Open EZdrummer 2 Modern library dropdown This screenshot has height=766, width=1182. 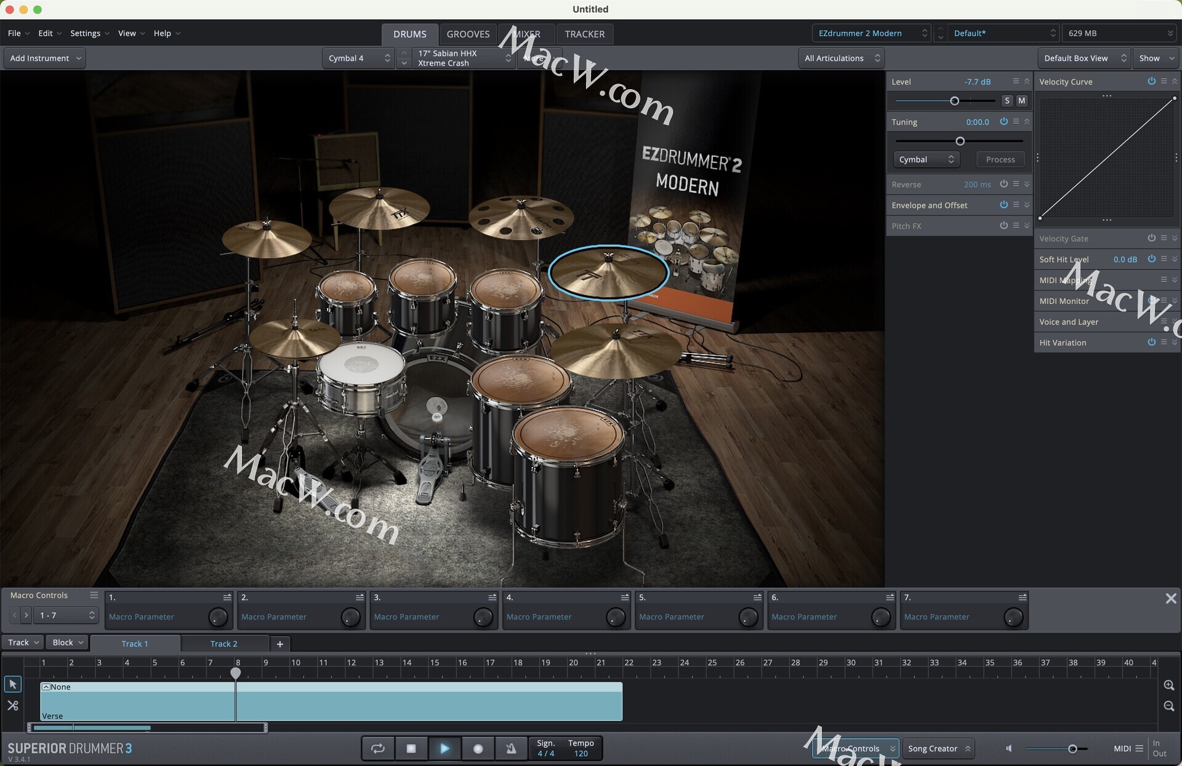pos(871,33)
